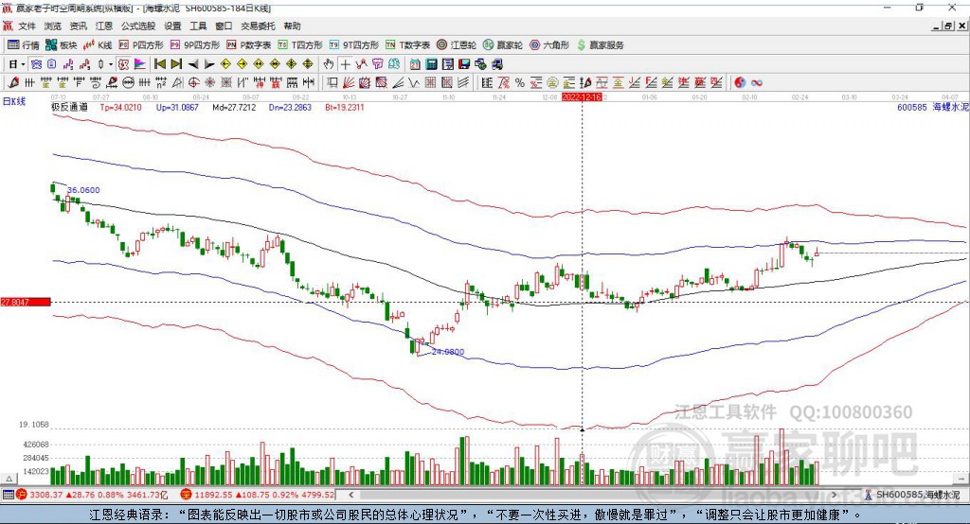Click the 板块 sectors toolbar button
The width and height of the screenshot is (970, 524).
pos(62,45)
